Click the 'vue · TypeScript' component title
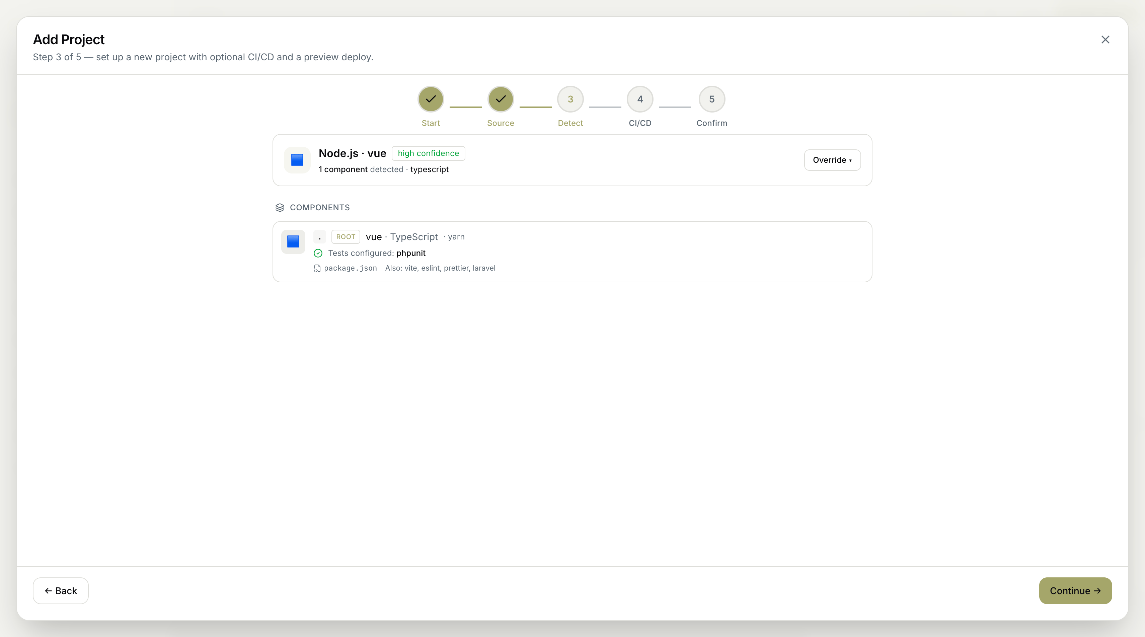Image resolution: width=1145 pixels, height=637 pixels. 401,237
